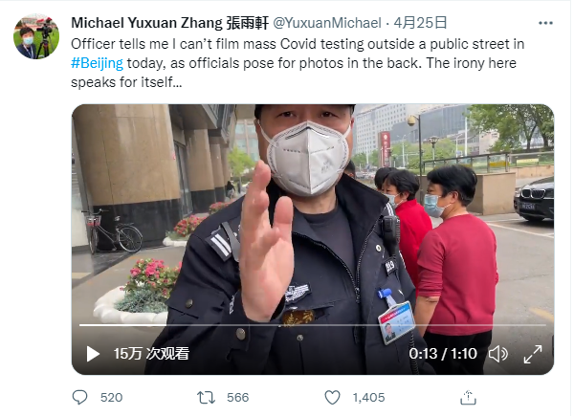Click the @YuxuanMichael handle
The image size is (574, 416).
[327, 23]
